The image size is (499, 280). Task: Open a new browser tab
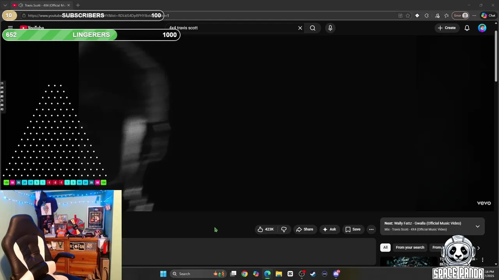point(78,5)
